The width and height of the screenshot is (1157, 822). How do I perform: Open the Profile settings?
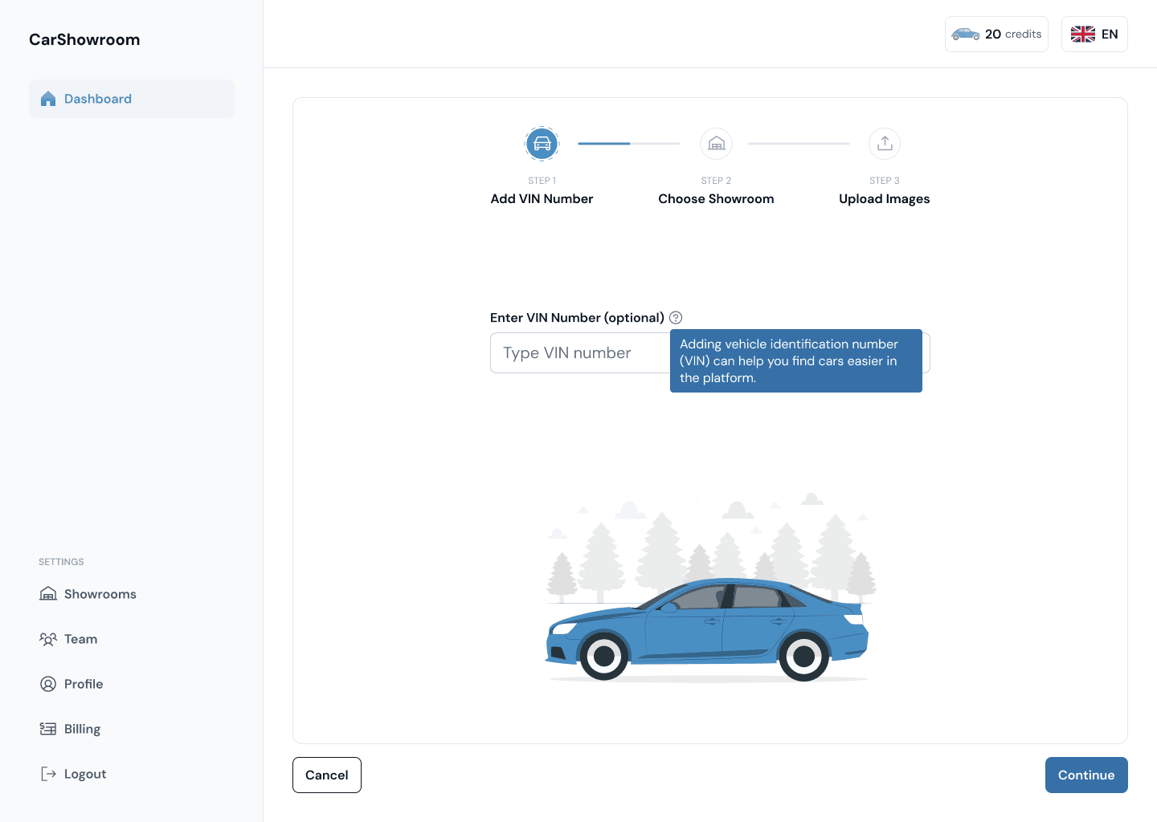(x=72, y=684)
